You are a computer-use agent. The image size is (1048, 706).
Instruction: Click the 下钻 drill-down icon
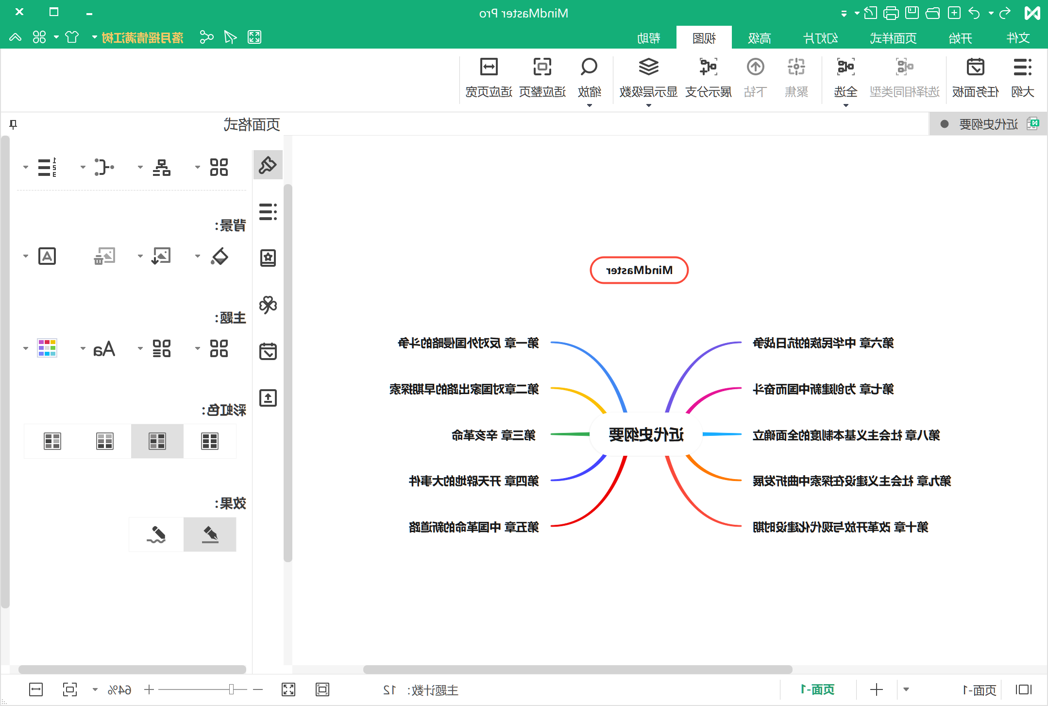tap(755, 67)
